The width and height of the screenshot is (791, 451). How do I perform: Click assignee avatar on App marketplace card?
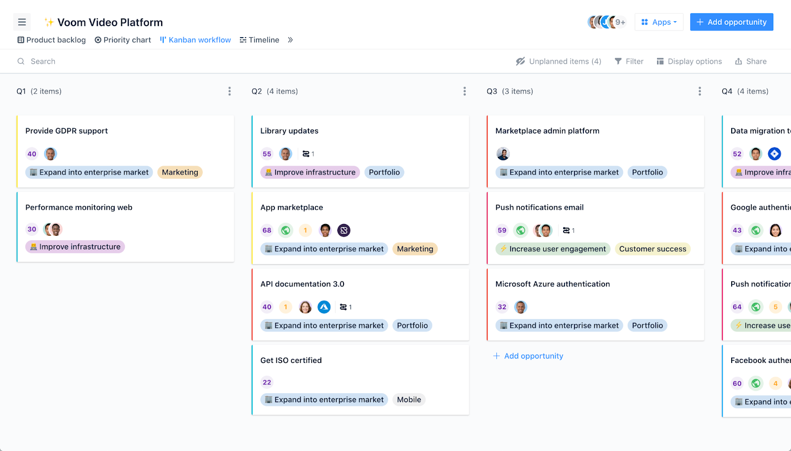325,230
